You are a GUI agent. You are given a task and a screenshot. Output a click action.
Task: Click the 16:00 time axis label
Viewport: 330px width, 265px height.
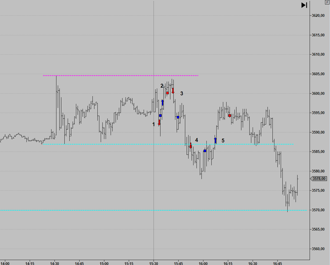click(203, 263)
